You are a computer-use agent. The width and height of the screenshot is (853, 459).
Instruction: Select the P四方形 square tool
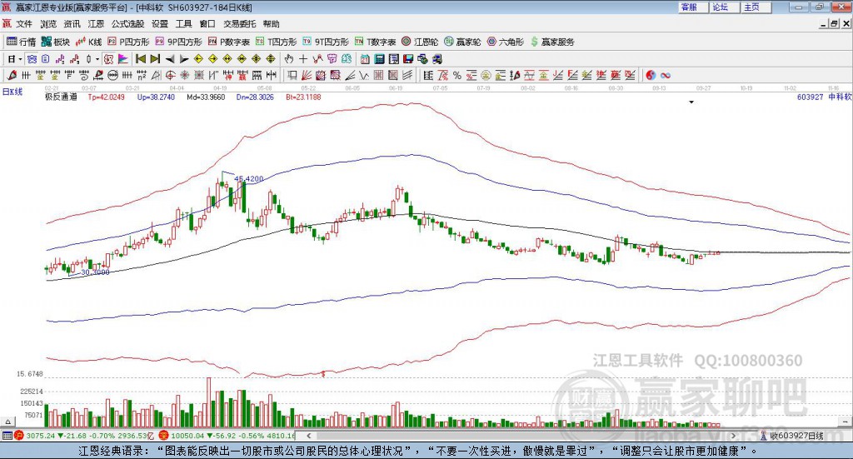127,42
